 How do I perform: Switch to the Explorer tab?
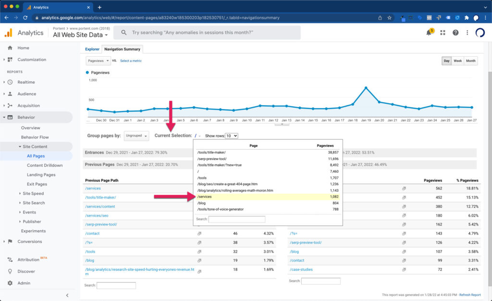(x=92, y=49)
